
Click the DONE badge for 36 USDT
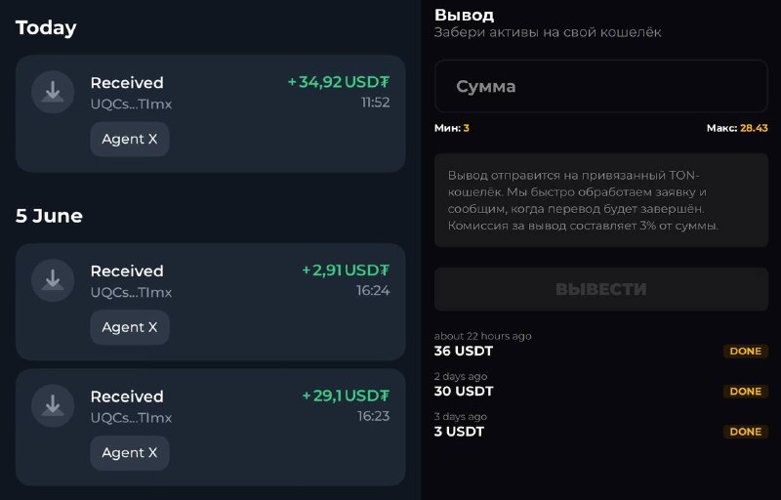click(x=746, y=352)
